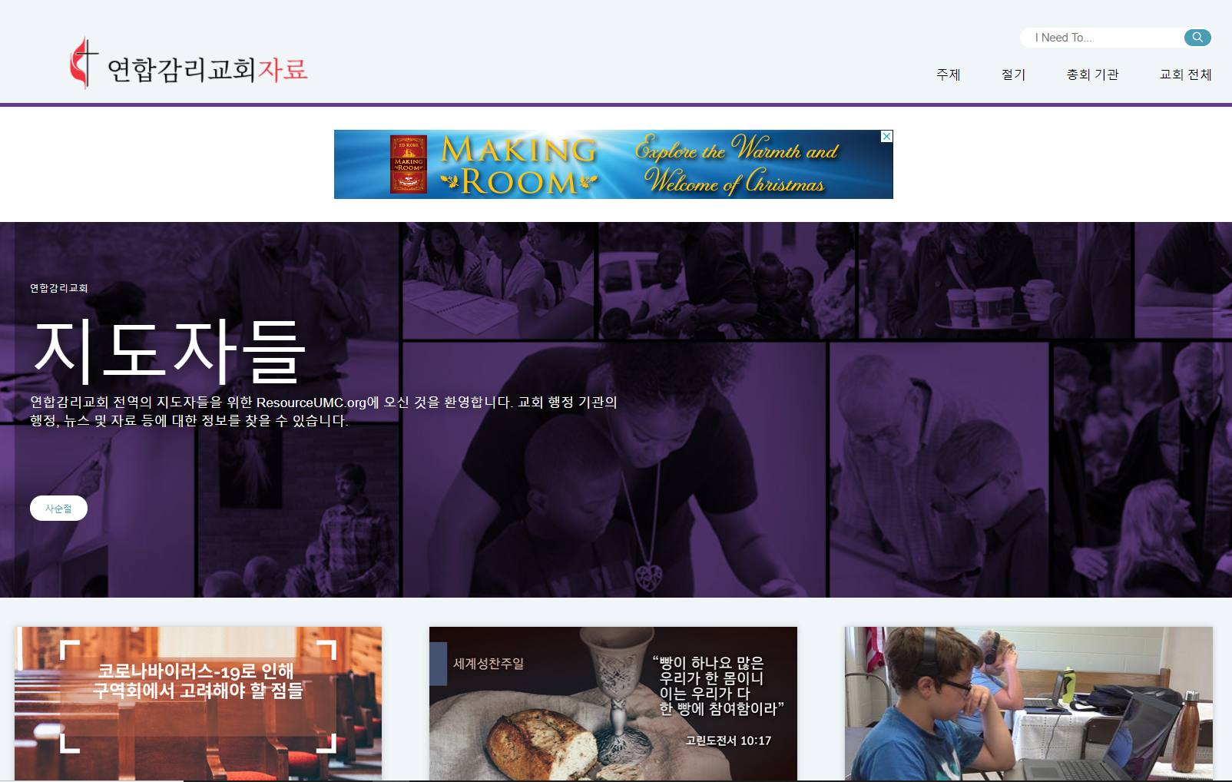Image resolution: width=1232 pixels, height=782 pixels.
Task: Click the book cover in the ad
Action: pyautogui.click(x=408, y=164)
